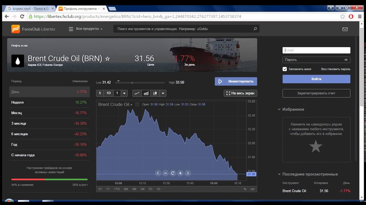Open the Brent Crude Oil chart title dropdown
366x205 pixels.
[x=115, y=104]
